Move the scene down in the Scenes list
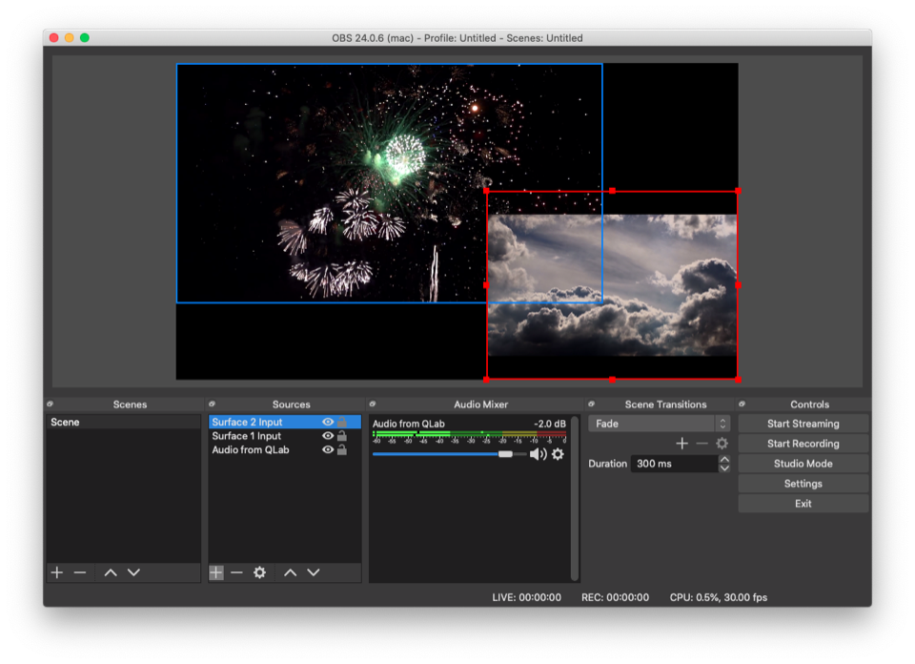Screen dimensions: 915x664 point(133,572)
